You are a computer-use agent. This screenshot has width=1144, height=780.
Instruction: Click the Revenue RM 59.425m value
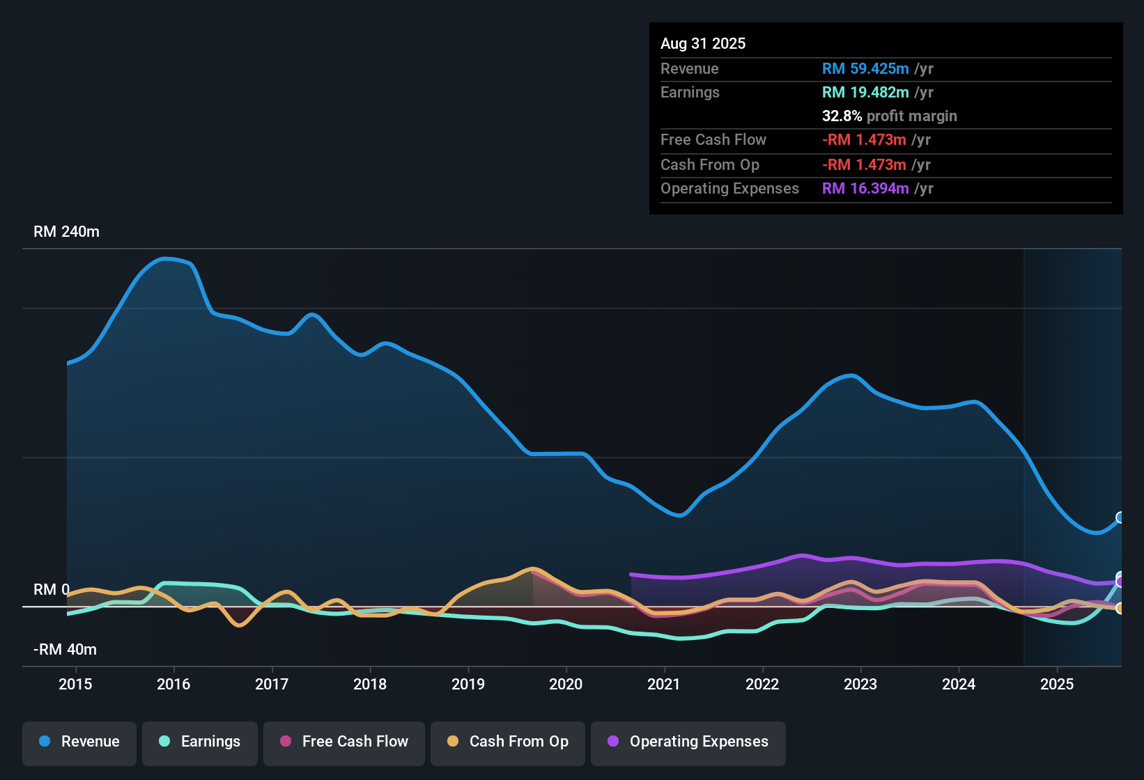click(865, 68)
